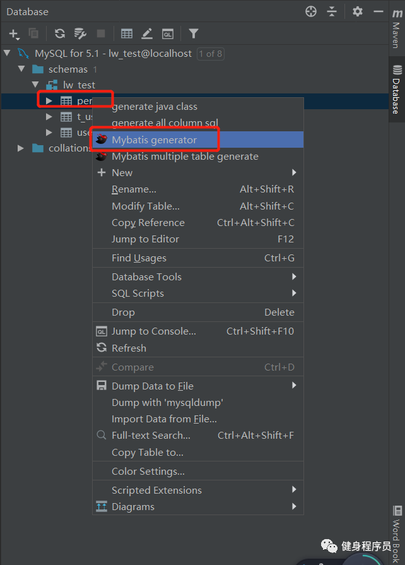Collapse the schemas tree node
Image resolution: width=405 pixels, height=565 pixels.
click(x=21, y=69)
